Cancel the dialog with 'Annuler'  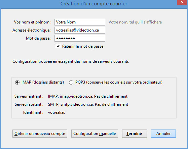[163, 134]
